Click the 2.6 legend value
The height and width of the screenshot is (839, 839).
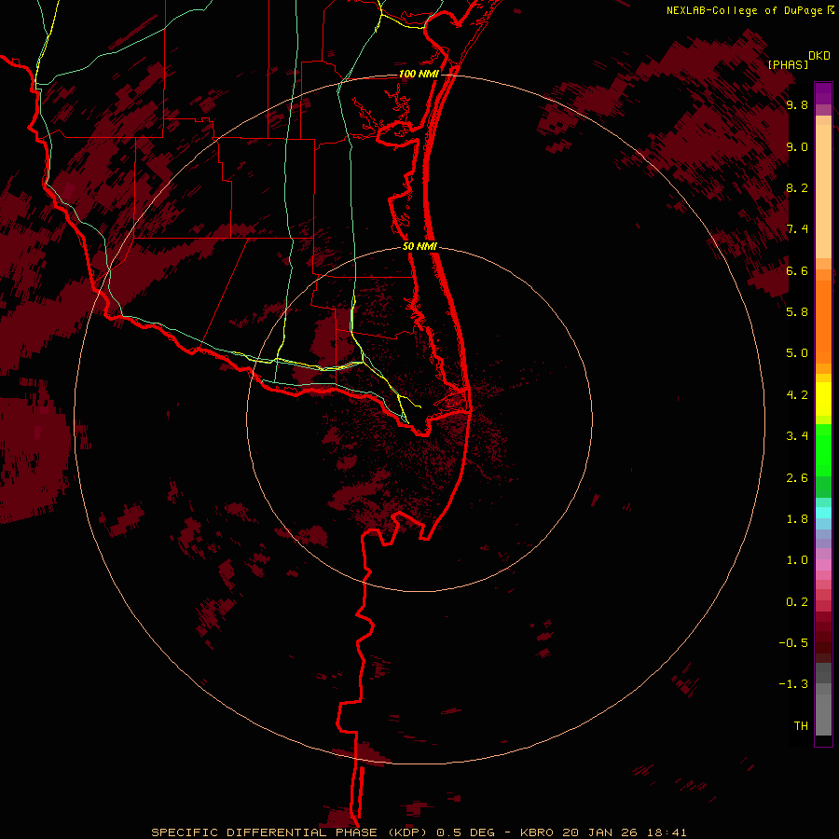797,478
